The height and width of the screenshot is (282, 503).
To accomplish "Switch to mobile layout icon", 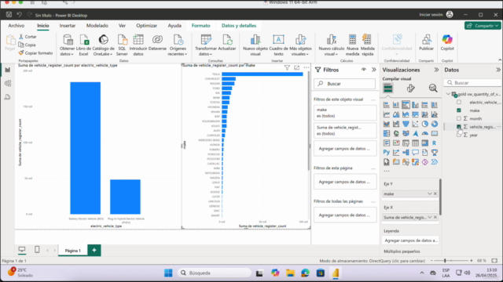I will [37, 250].
